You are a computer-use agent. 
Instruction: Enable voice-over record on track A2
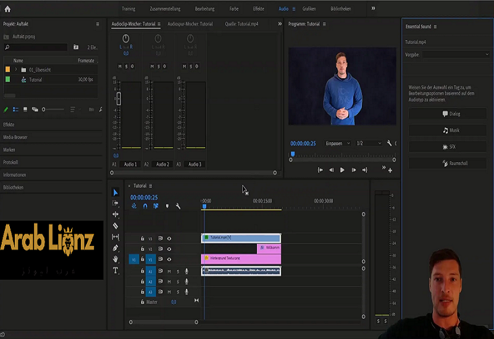186,282
